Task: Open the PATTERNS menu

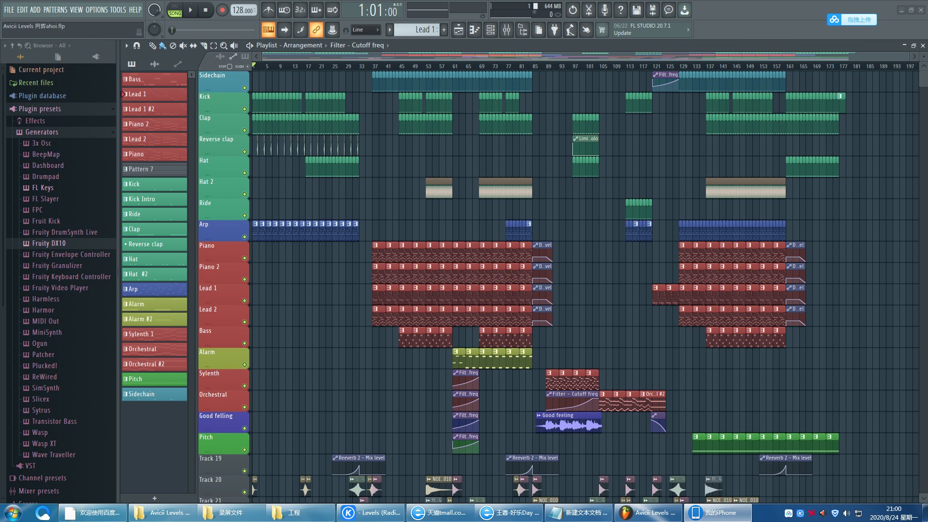Action: click(55, 10)
